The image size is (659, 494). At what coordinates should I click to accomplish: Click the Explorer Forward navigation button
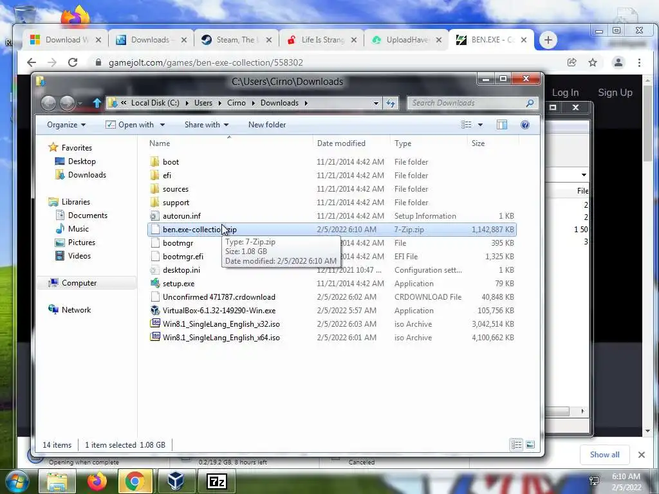point(67,103)
